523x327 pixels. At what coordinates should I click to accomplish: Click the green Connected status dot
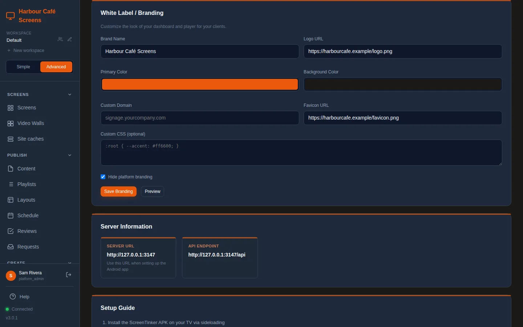[x=7, y=309]
